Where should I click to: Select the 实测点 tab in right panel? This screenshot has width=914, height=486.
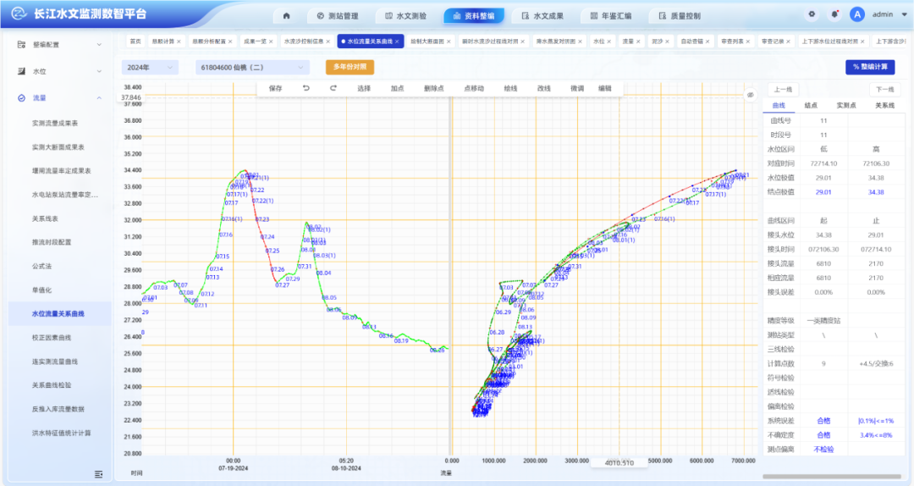[849, 106]
